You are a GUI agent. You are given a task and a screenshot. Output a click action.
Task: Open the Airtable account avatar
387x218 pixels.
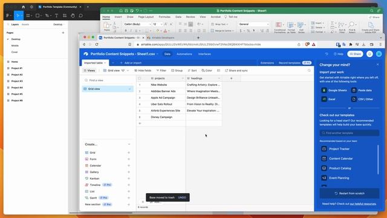[379, 54]
